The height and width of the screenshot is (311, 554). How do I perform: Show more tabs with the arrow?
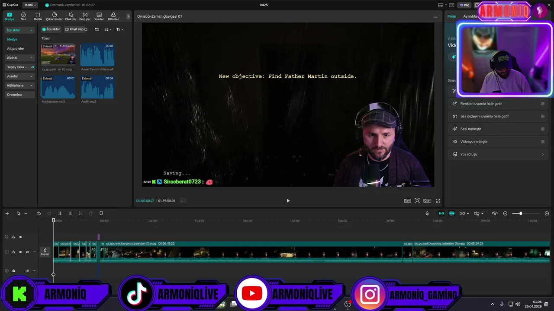(x=128, y=16)
